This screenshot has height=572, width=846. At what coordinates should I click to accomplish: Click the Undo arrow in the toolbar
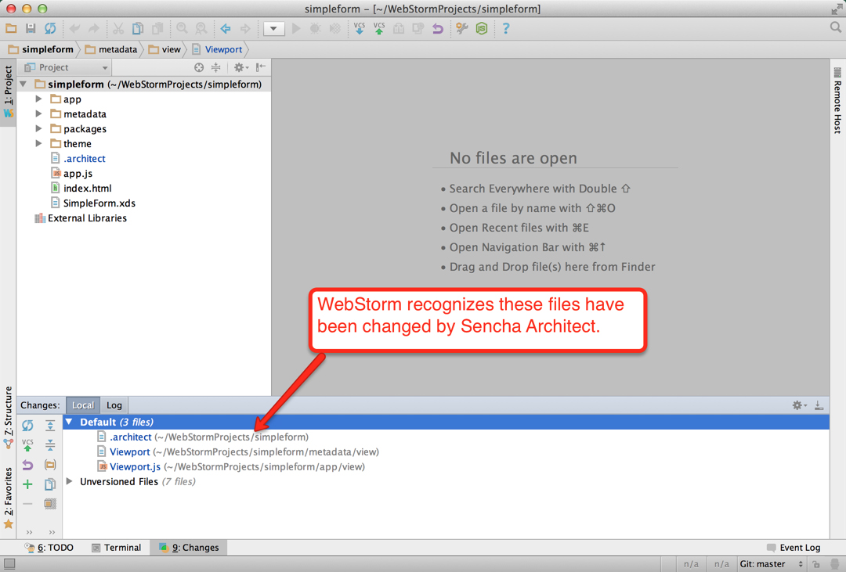74,29
